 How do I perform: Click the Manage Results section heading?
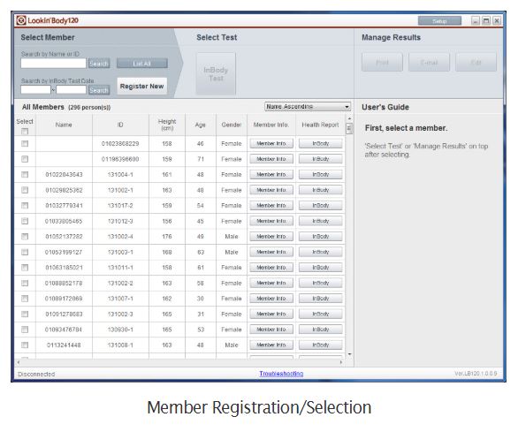tap(391, 37)
